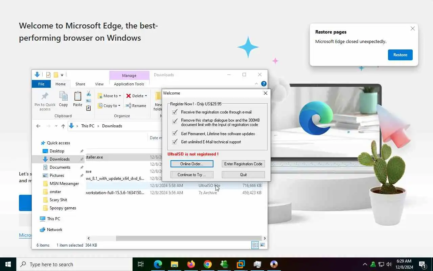Launch Firefox from the taskbar
This screenshot has height=271, width=433.
(191, 264)
